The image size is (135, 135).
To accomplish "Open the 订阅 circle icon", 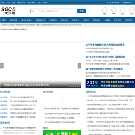I will point(132,10).
